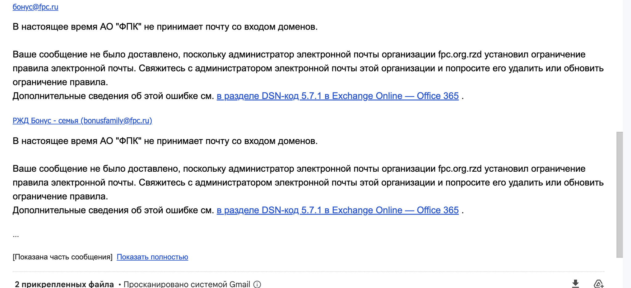Click the '[Показана часть сообщения]' text

[63, 257]
